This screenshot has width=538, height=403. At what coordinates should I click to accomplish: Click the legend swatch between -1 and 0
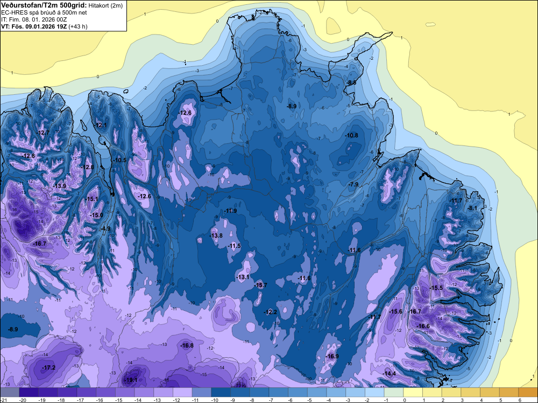pos(394,392)
